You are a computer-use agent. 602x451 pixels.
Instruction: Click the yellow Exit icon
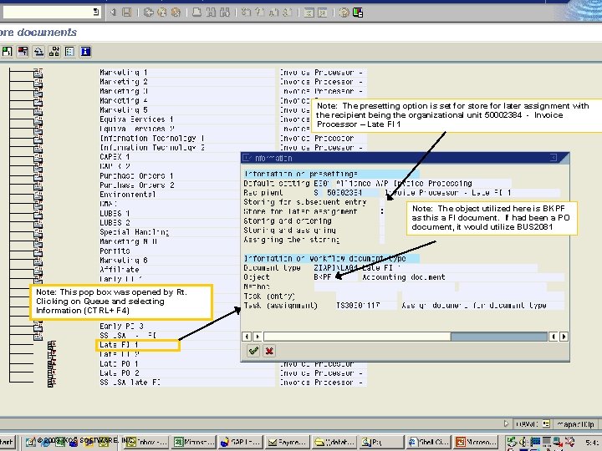tap(162, 13)
